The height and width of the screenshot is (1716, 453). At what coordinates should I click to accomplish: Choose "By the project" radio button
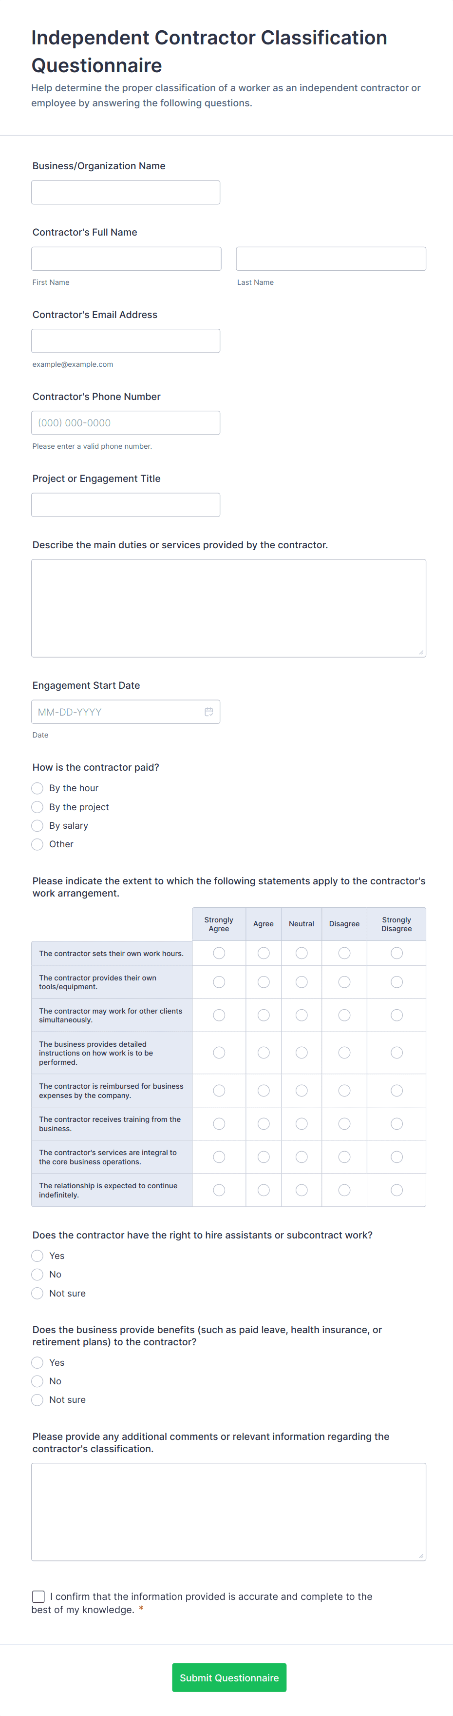pos(37,807)
